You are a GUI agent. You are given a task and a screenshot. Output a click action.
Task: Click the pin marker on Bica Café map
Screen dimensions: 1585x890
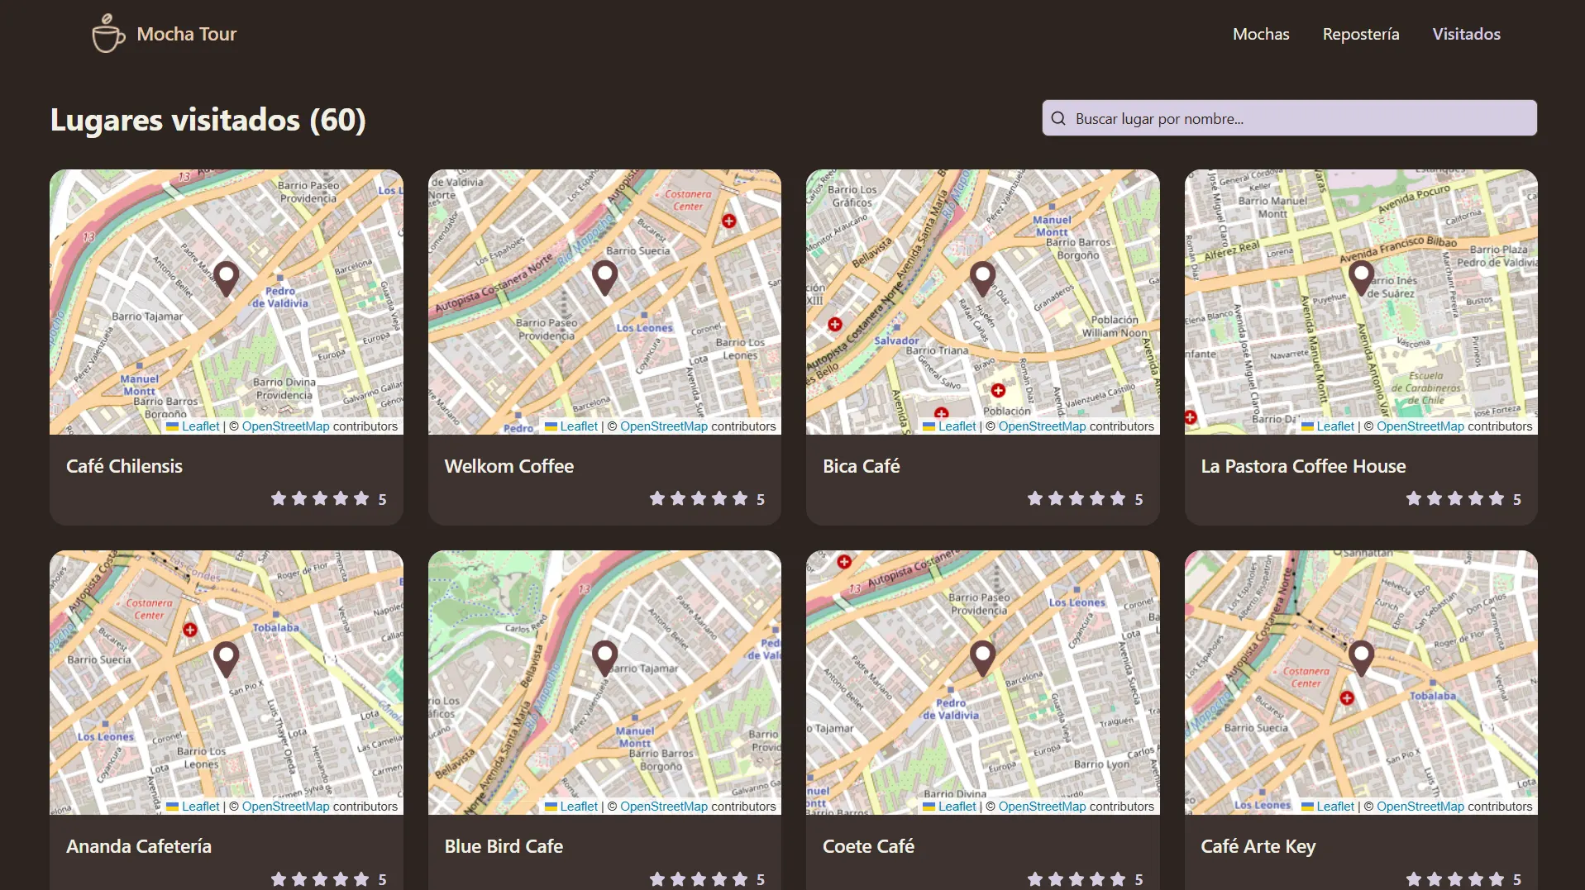coord(982,278)
